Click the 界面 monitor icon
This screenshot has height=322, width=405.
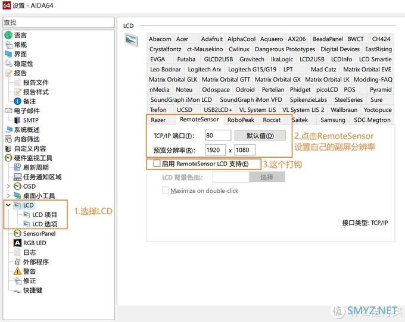pyautogui.click(x=8, y=54)
